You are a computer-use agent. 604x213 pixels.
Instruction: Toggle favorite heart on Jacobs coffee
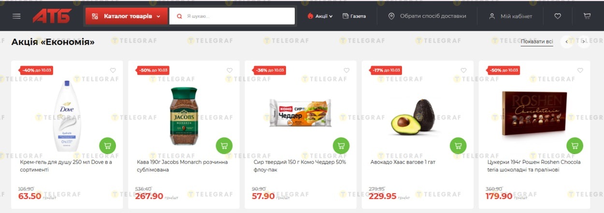click(230, 71)
